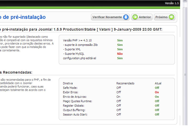Click red 'On' value for Exibir Erros
Image resolution: width=189 pixels, height=131 pixels.
pyautogui.click(x=157, y=92)
